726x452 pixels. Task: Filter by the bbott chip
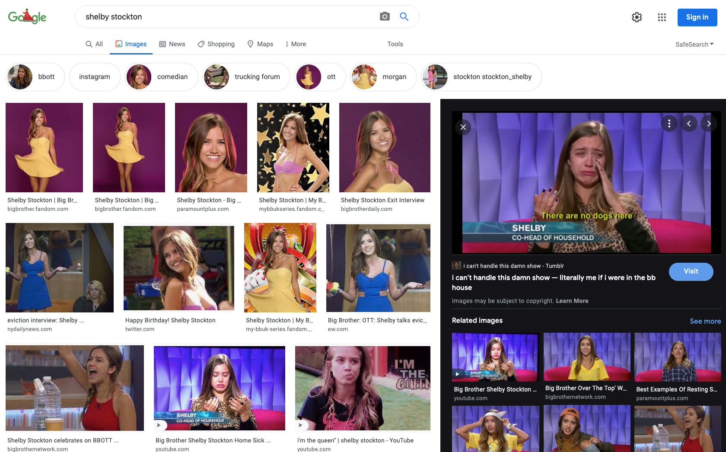pyautogui.click(x=35, y=77)
